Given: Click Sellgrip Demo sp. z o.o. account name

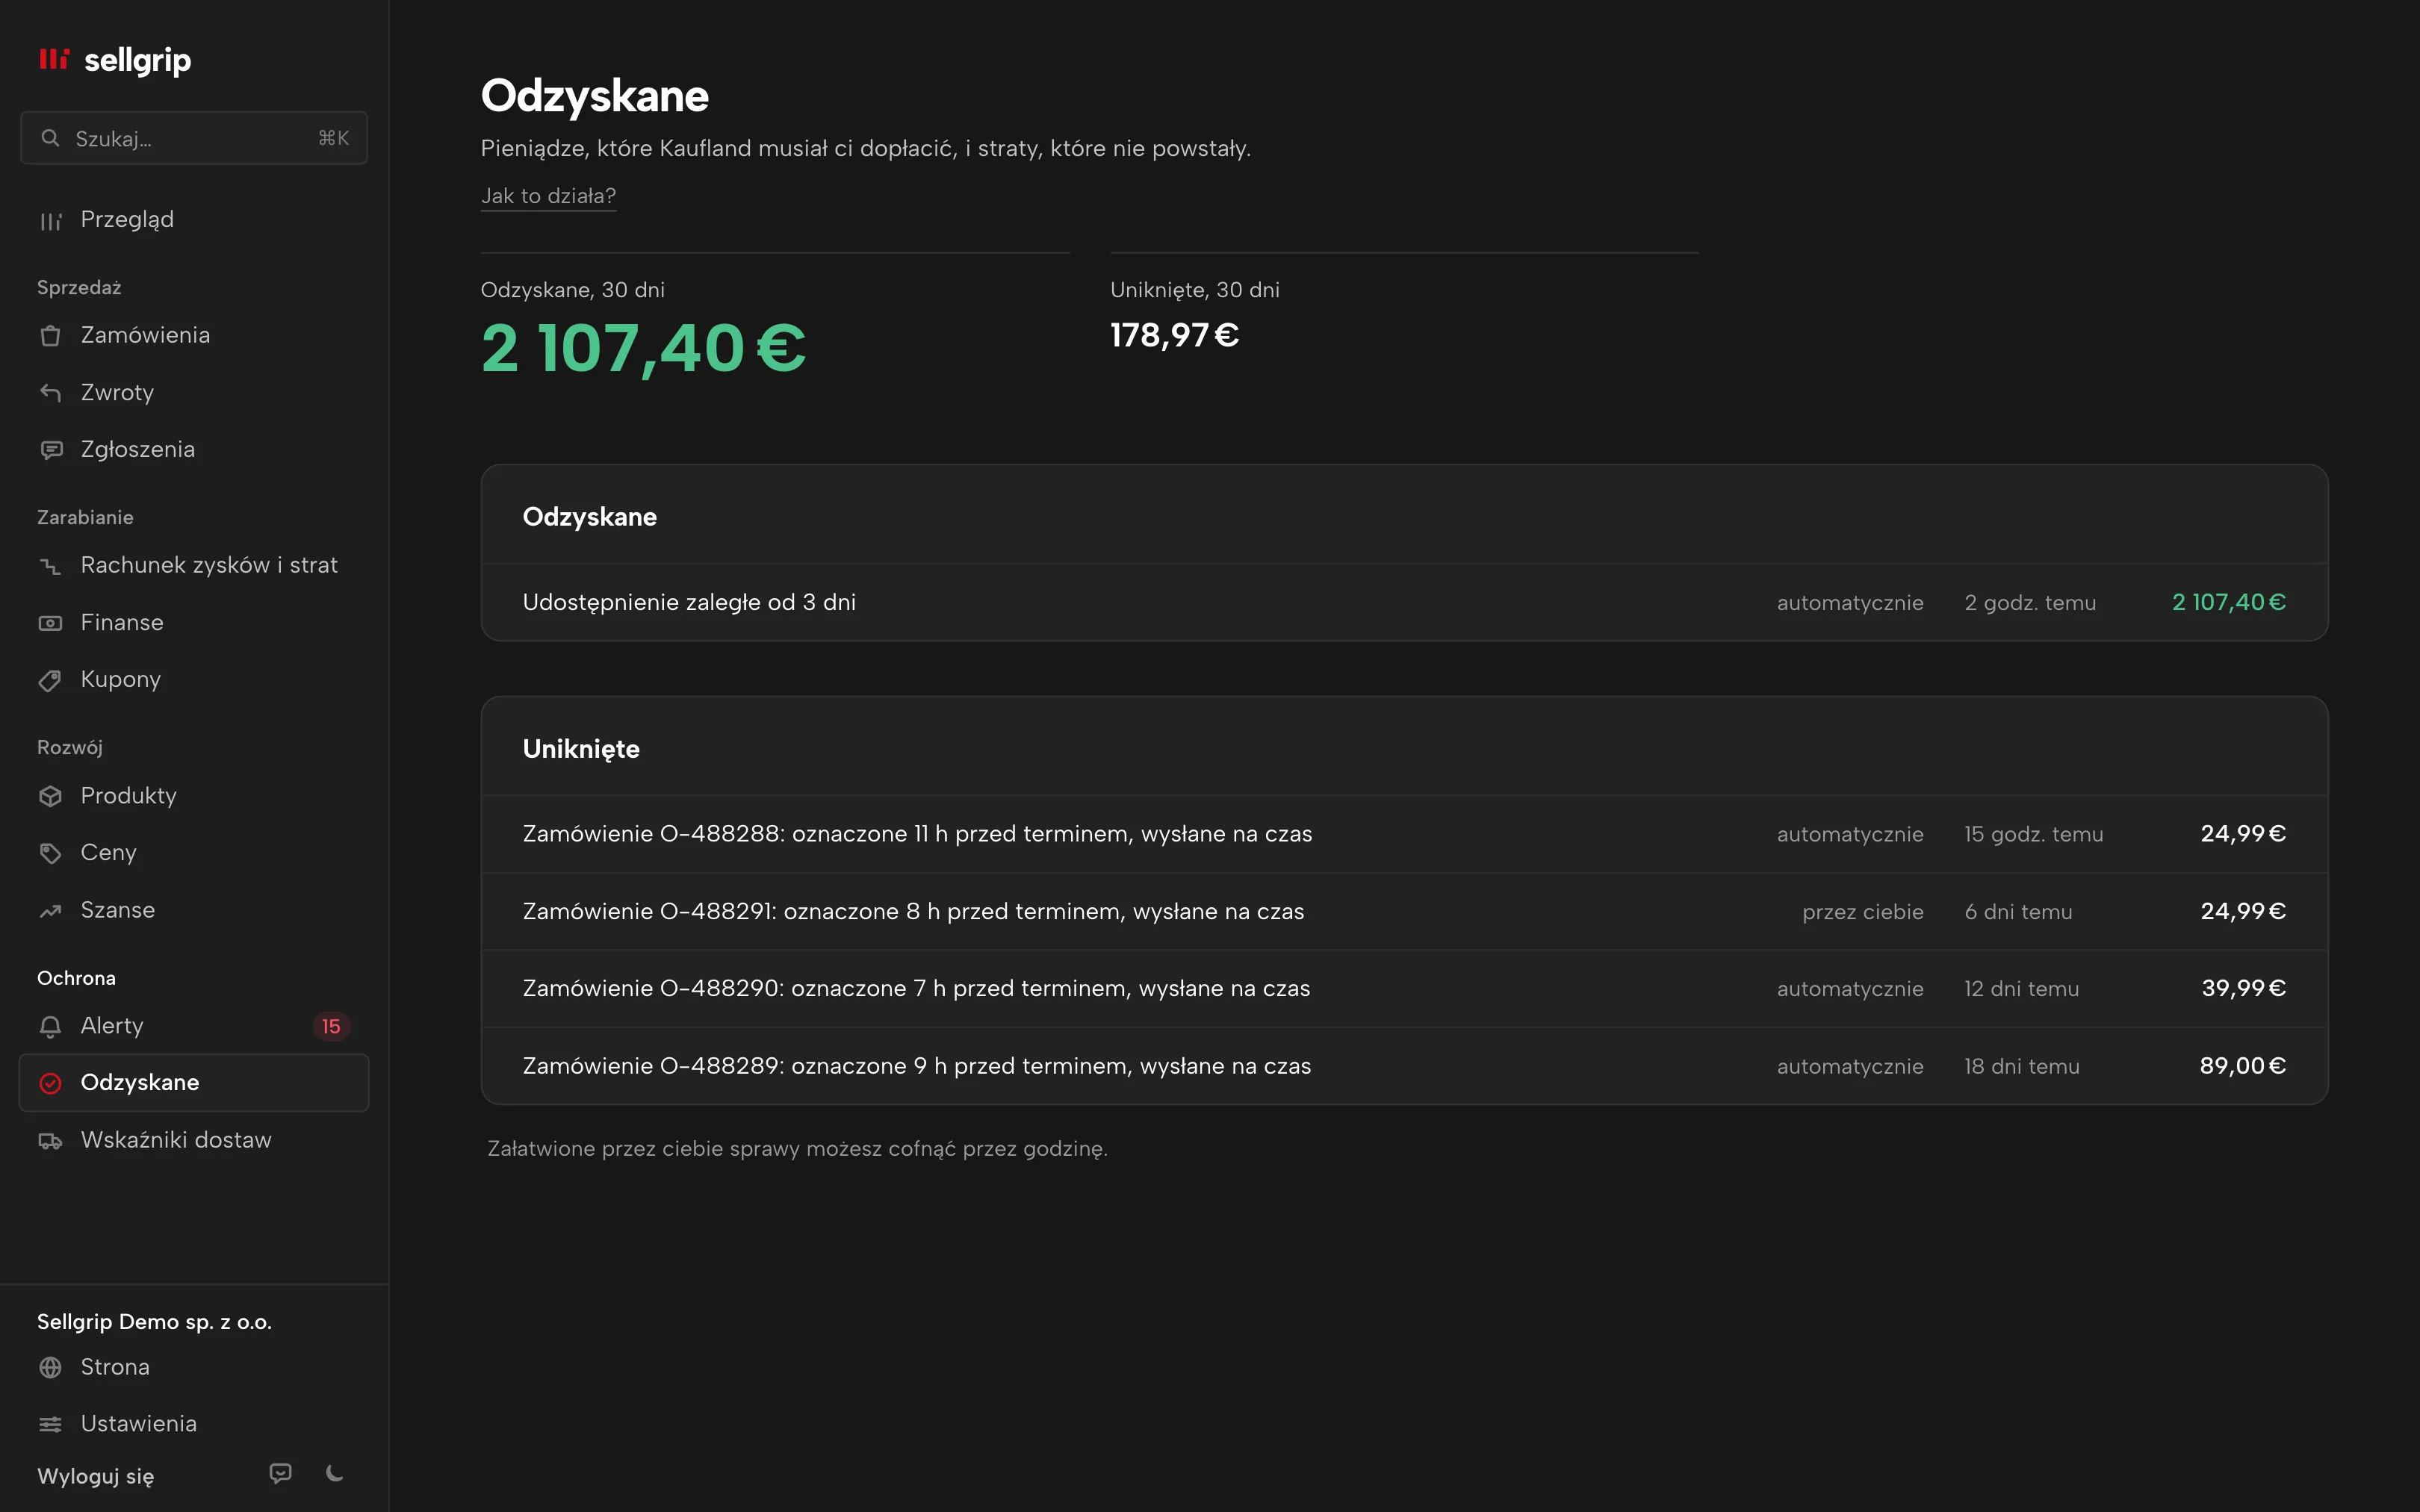Looking at the screenshot, I should [x=154, y=1322].
